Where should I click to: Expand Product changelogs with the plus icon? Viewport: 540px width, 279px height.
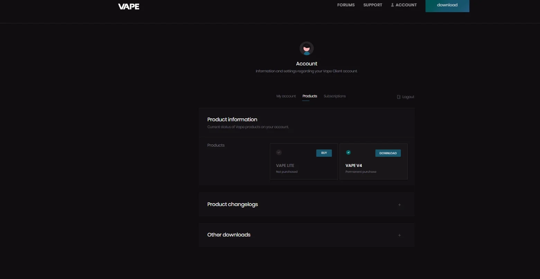tap(399, 205)
